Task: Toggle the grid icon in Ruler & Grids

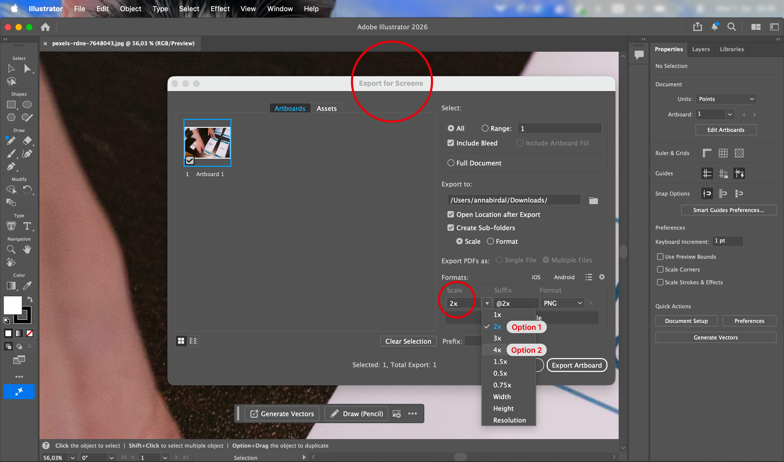Action: coord(723,153)
